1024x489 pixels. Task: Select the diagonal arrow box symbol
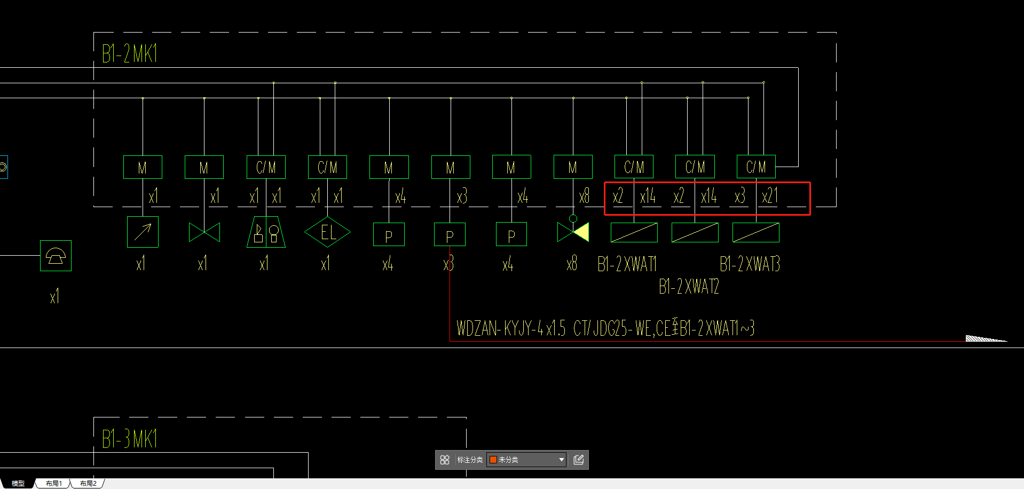coord(143,232)
